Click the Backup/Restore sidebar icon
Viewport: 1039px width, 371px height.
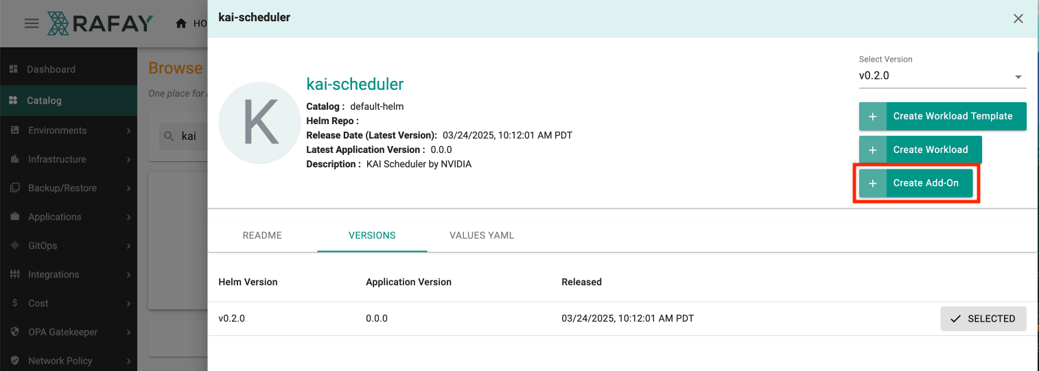tap(14, 188)
